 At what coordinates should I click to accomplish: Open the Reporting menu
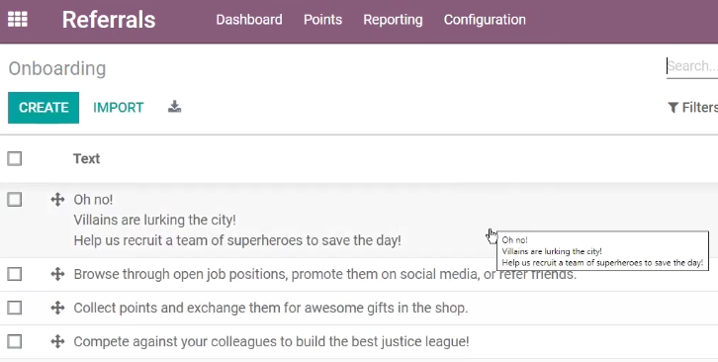pyautogui.click(x=393, y=20)
